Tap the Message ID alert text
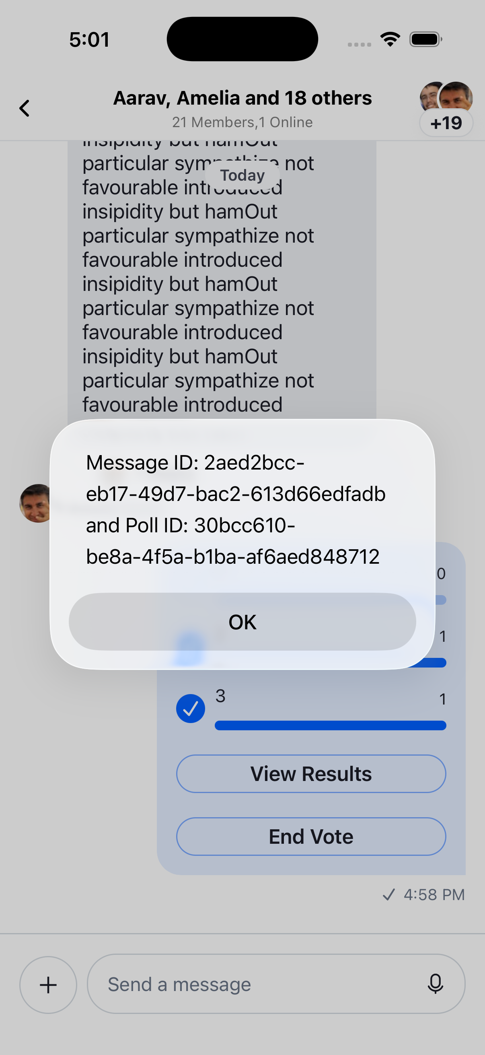485x1055 pixels. coord(236,509)
